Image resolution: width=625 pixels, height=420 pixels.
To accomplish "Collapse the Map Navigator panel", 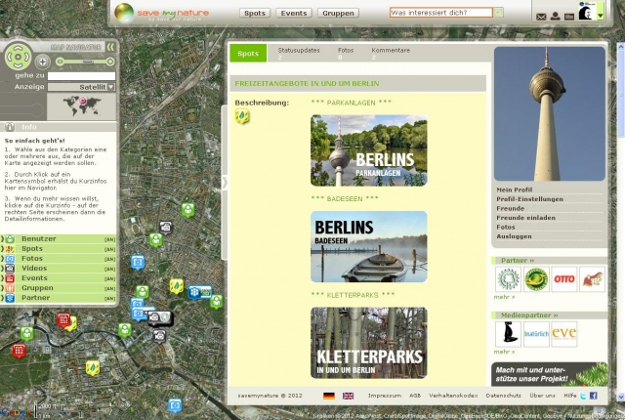I will point(110,47).
